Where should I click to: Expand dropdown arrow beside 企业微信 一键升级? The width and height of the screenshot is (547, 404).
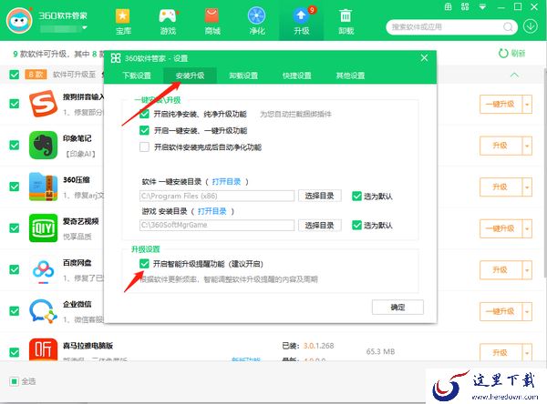pos(527,311)
